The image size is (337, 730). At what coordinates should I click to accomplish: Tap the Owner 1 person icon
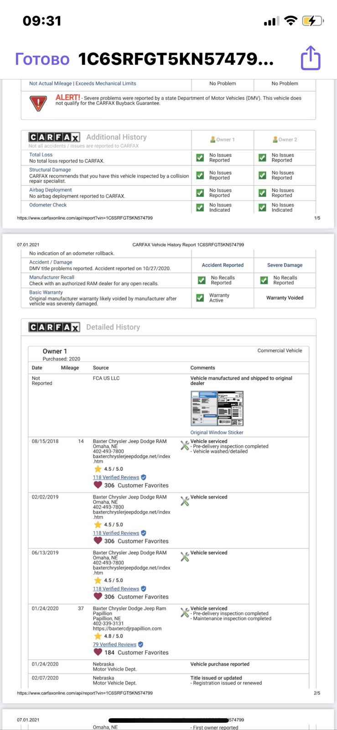click(213, 140)
